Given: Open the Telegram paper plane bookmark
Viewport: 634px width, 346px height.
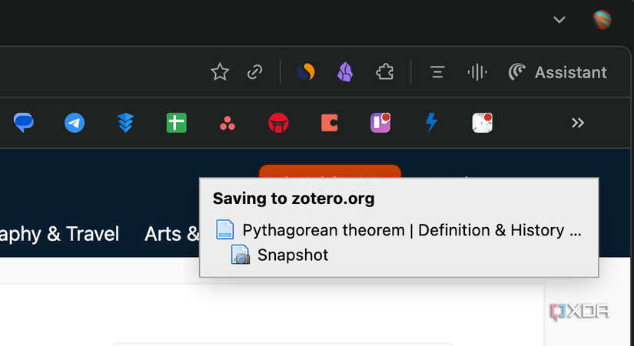Looking at the screenshot, I should [x=75, y=122].
